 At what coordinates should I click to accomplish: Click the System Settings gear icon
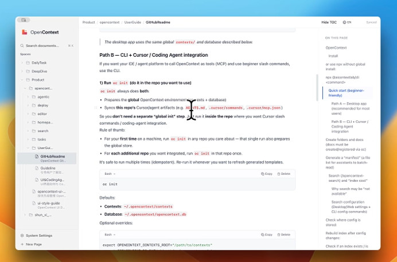pyautogui.click(x=22, y=236)
